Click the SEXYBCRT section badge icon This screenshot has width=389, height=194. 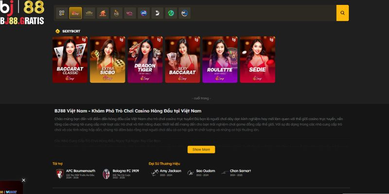pos(57,31)
